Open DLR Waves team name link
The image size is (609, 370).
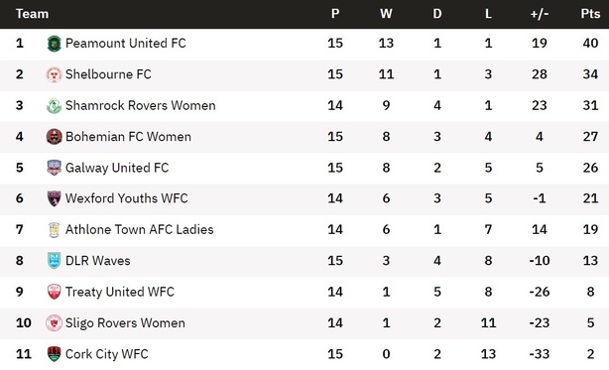[97, 261]
